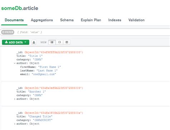
Task: Switch to JSON braces view icon
Action: (60, 42)
